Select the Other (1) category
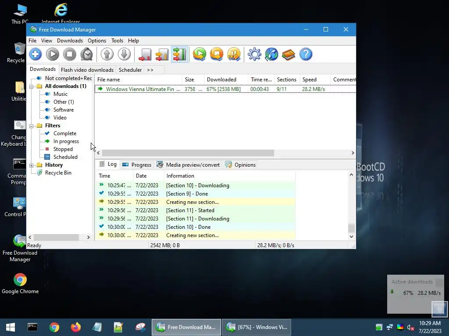 pos(64,102)
